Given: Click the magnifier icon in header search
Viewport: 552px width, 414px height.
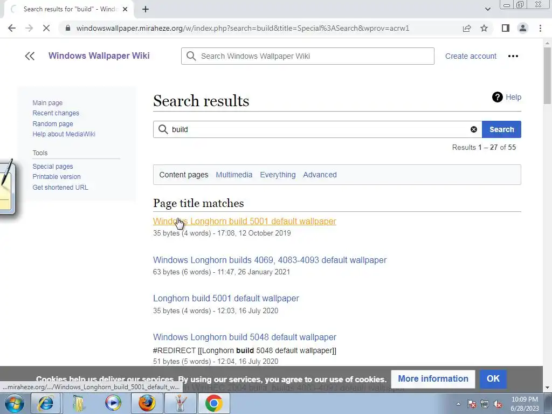Looking at the screenshot, I should 191,56.
